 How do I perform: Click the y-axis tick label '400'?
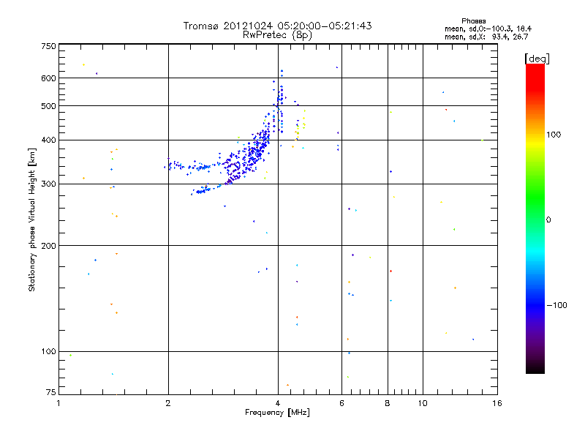pyautogui.click(x=48, y=140)
